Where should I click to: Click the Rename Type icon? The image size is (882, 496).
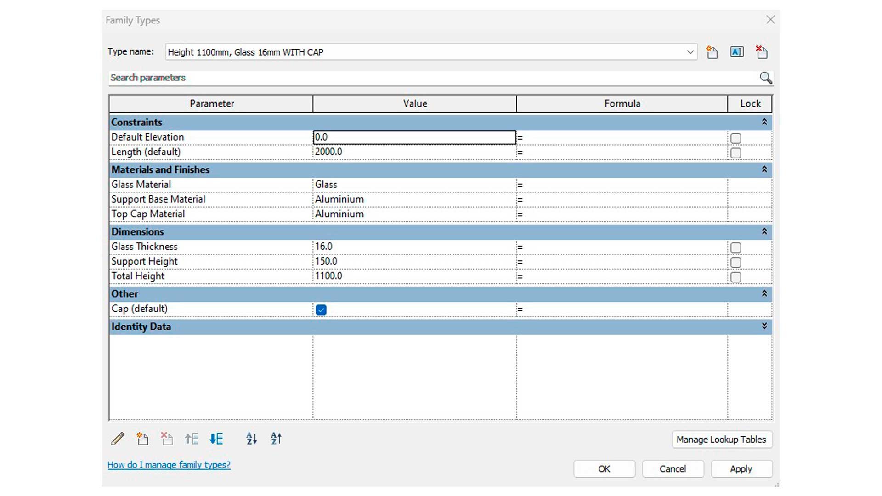(x=737, y=52)
